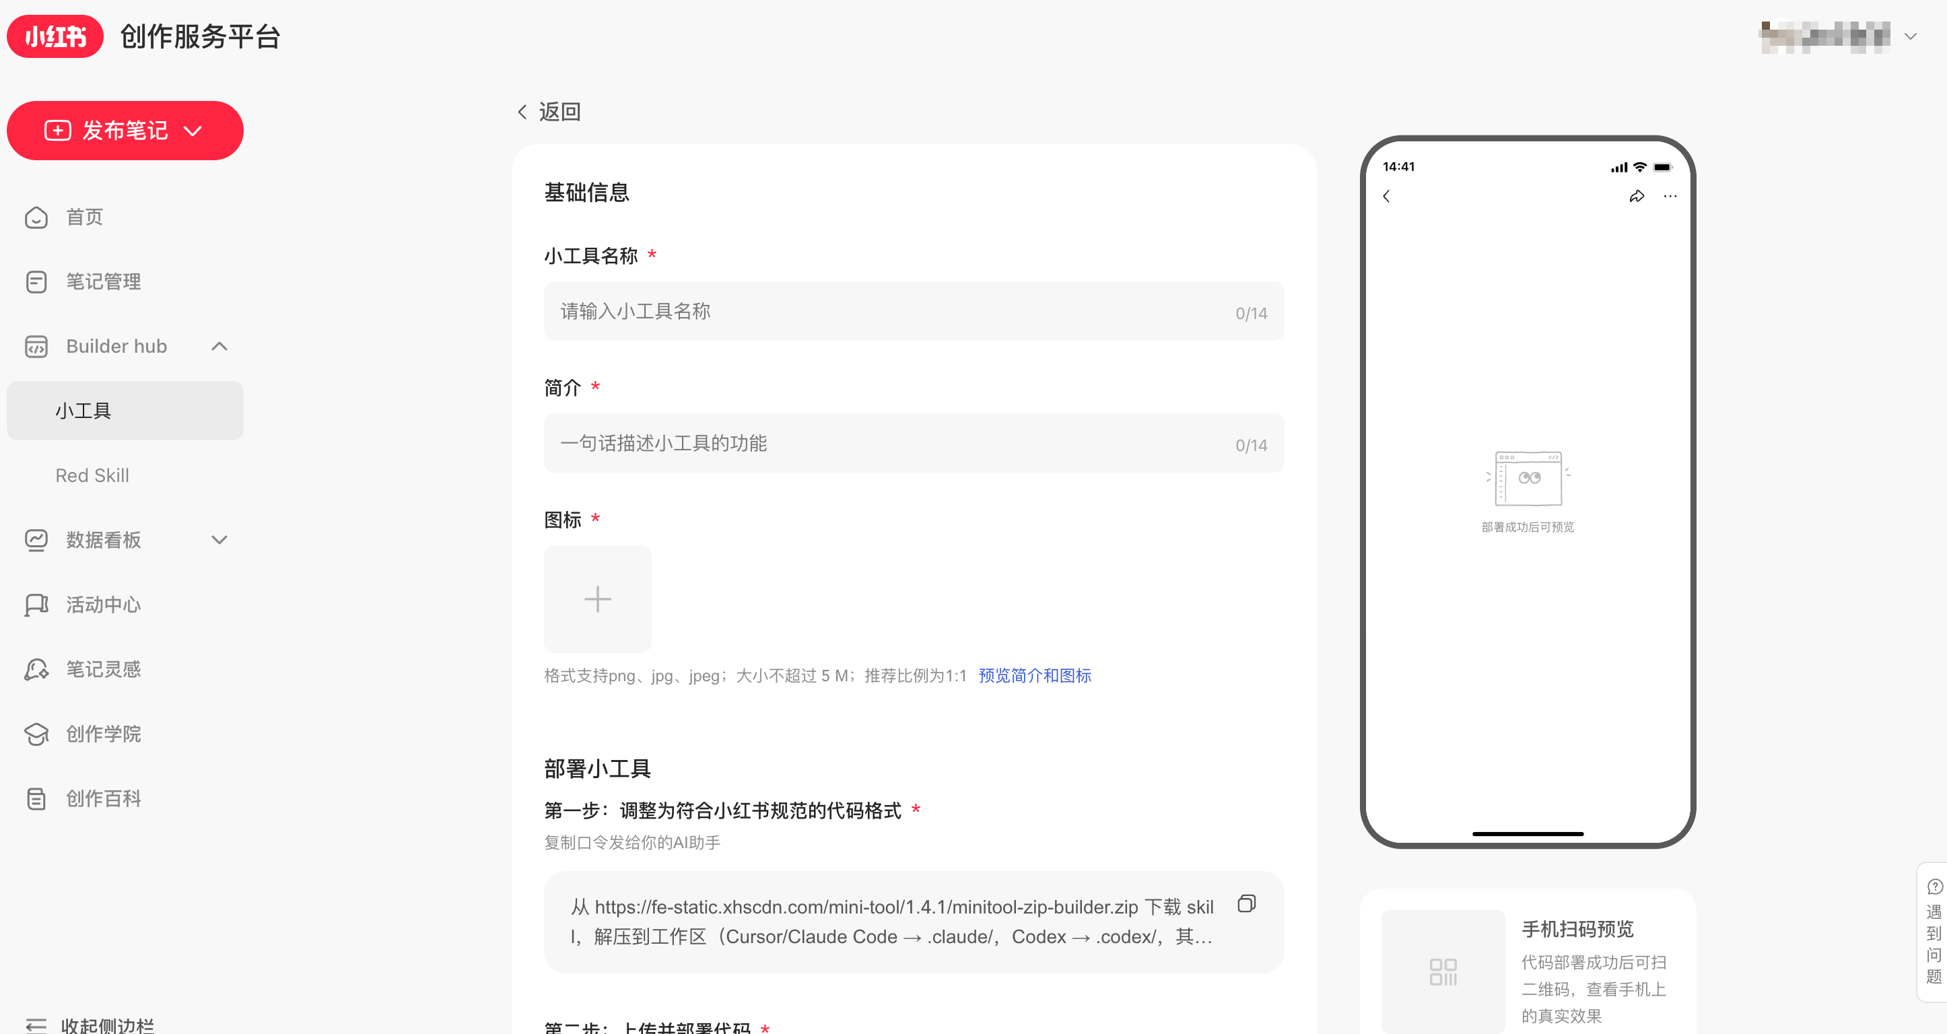This screenshot has height=1034, width=1947.
Task: Click the 首页 home icon
Action: tap(36, 217)
